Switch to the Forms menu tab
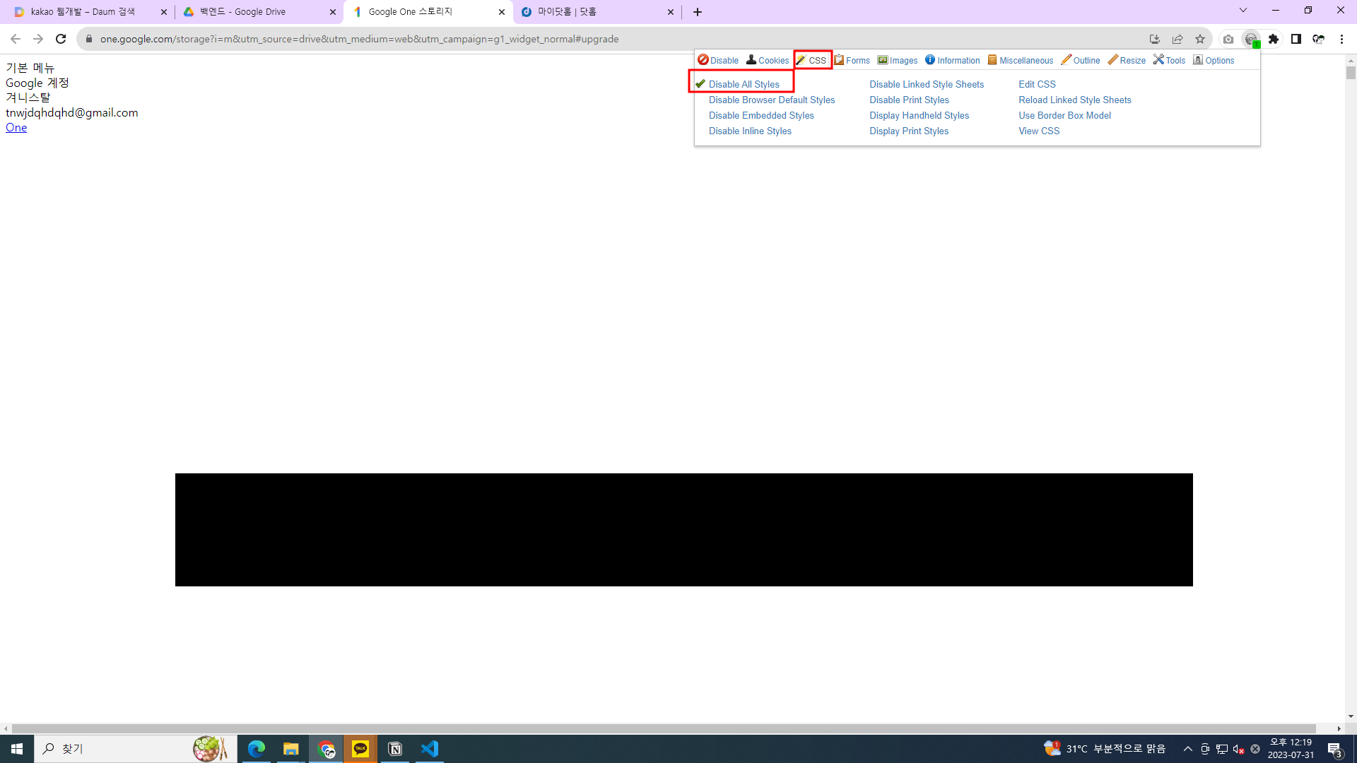1357x763 pixels. point(852,61)
